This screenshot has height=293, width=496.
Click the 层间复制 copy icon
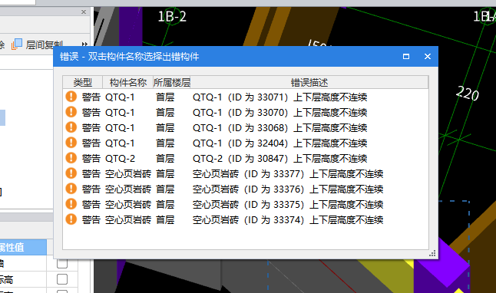(17, 44)
